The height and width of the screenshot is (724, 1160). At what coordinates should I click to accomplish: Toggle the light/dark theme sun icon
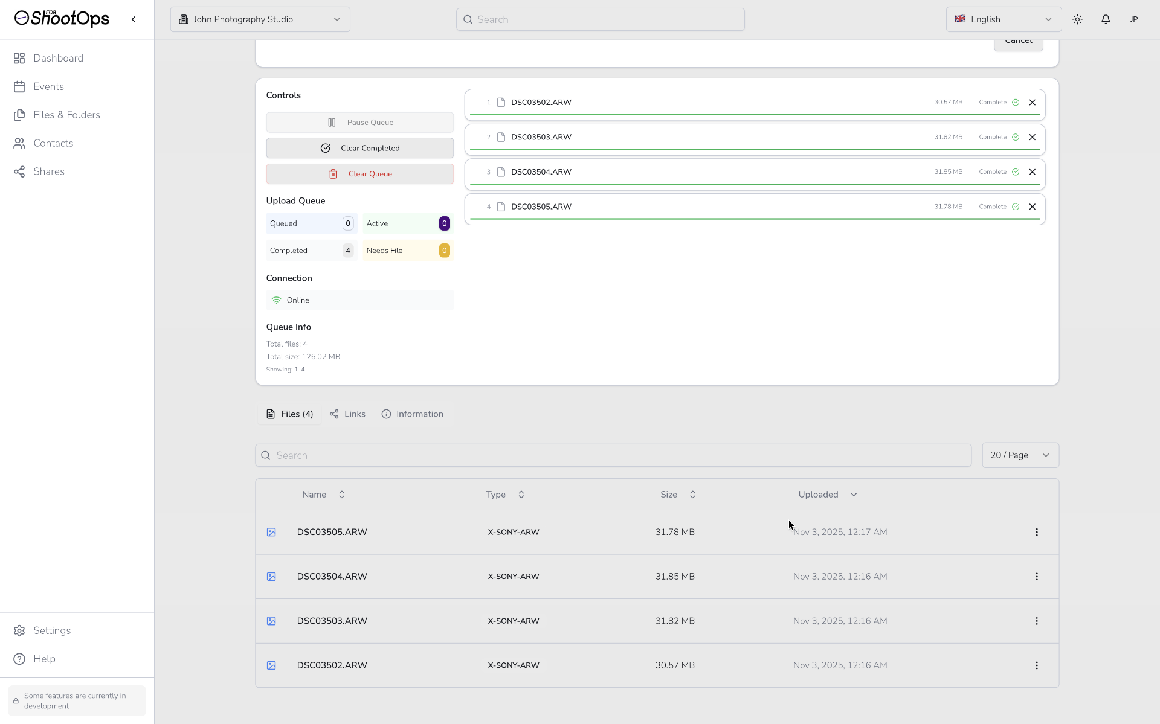click(1077, 19)
